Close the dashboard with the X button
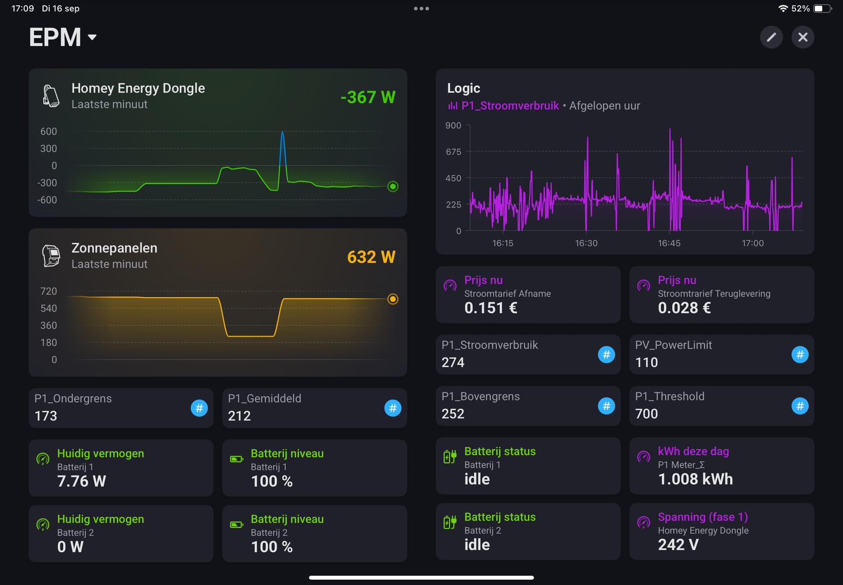The image size is (843, 585). pos(803,37)
